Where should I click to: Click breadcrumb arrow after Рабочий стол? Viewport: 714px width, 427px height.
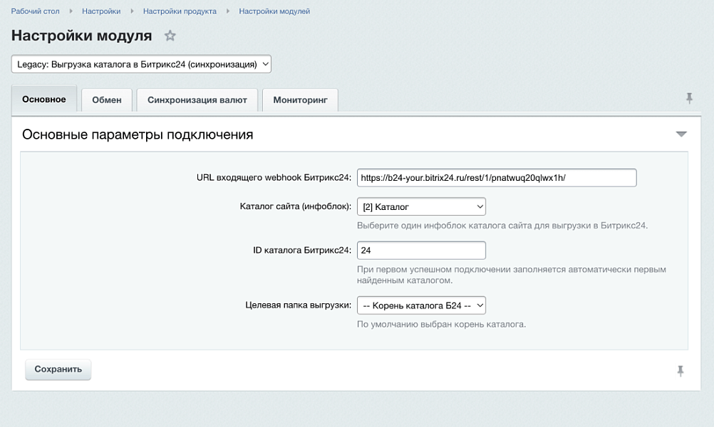pos(71,11)
